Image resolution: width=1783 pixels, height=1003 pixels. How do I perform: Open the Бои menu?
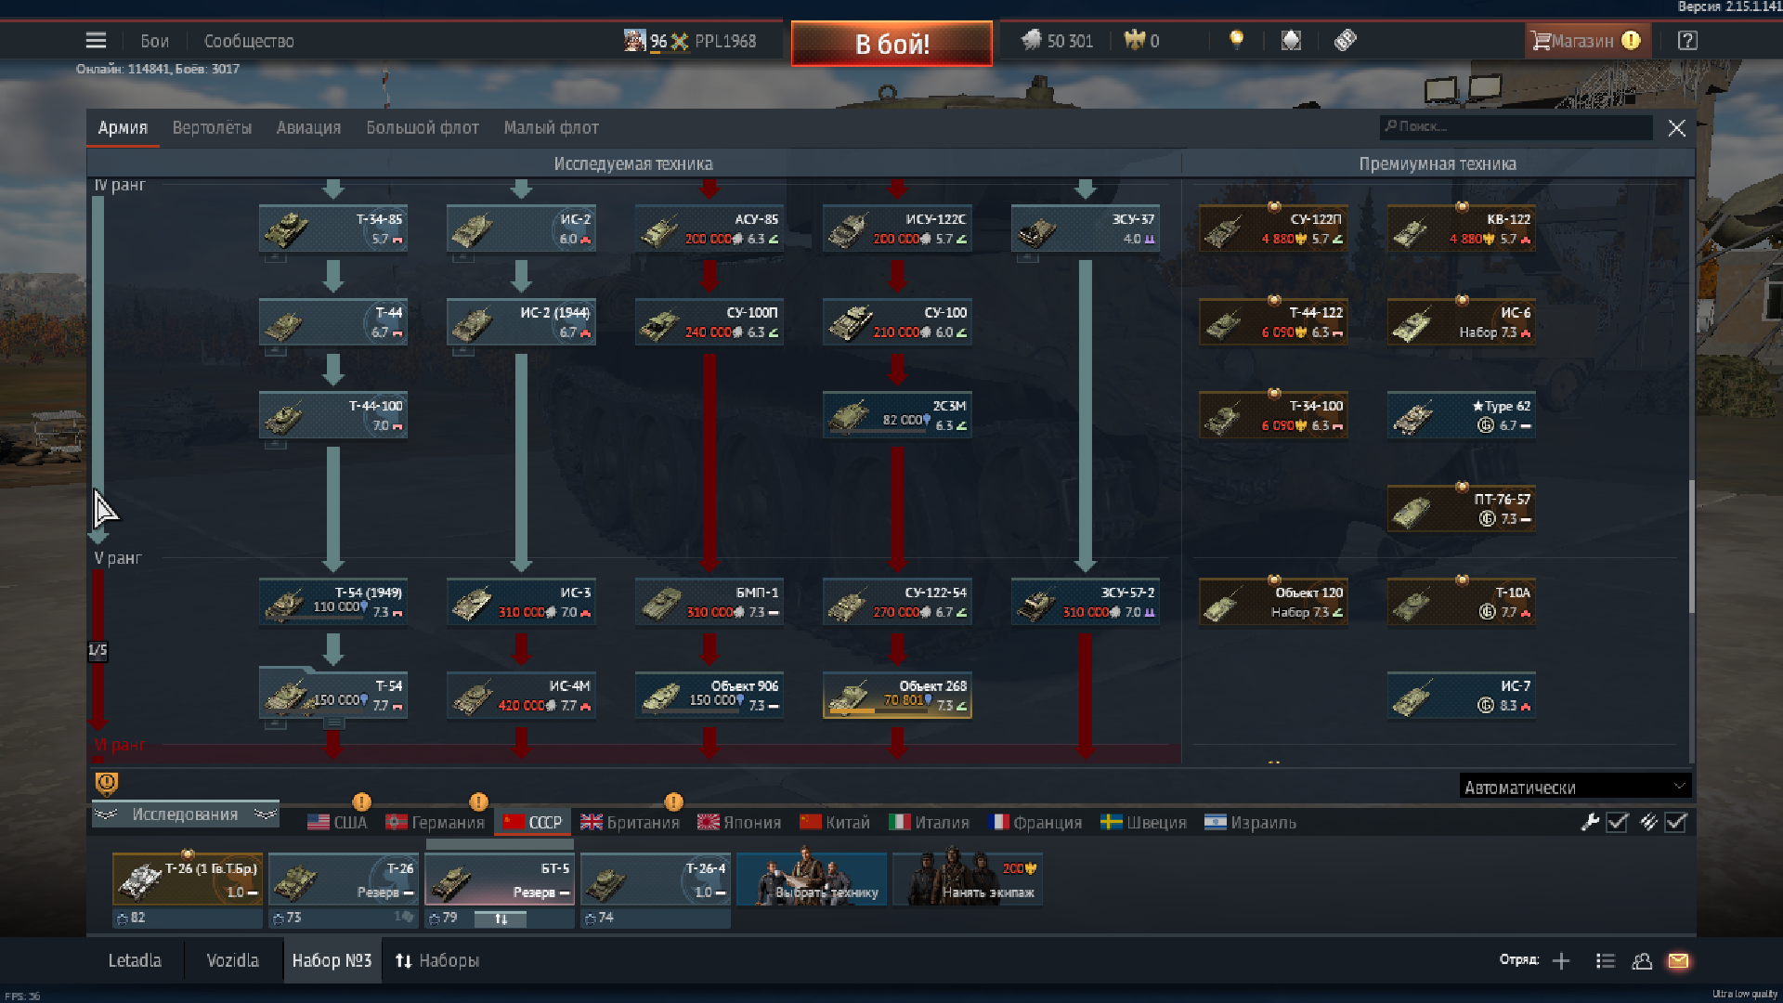click(x=154, y=41)
